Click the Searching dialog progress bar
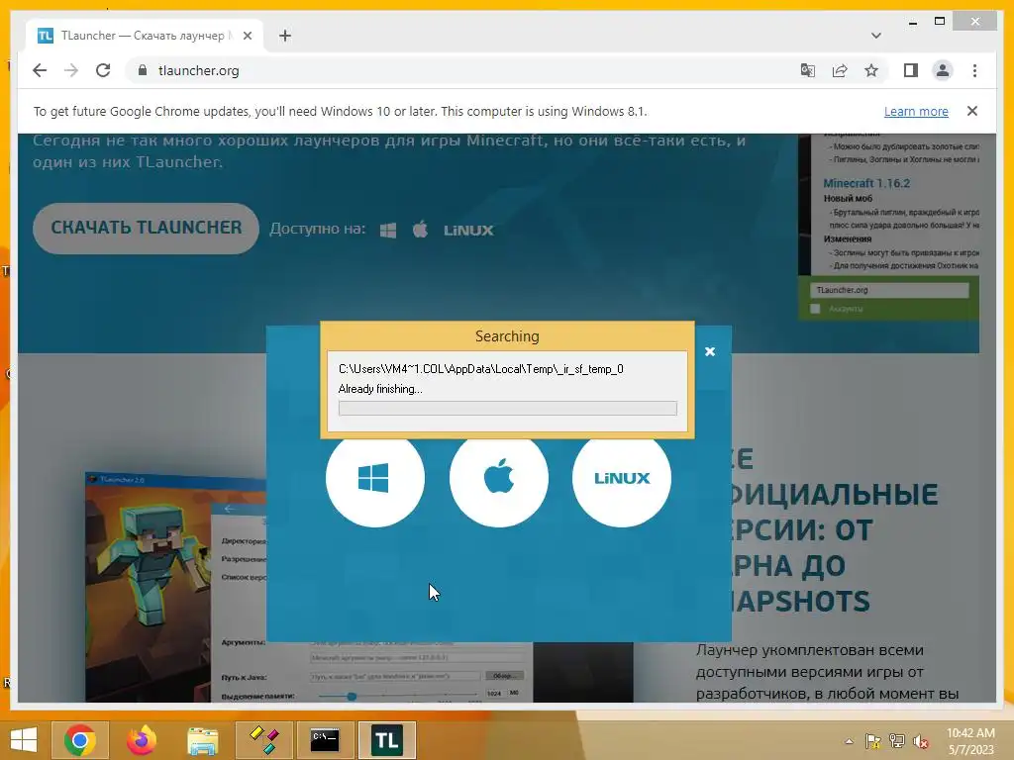 508,408
